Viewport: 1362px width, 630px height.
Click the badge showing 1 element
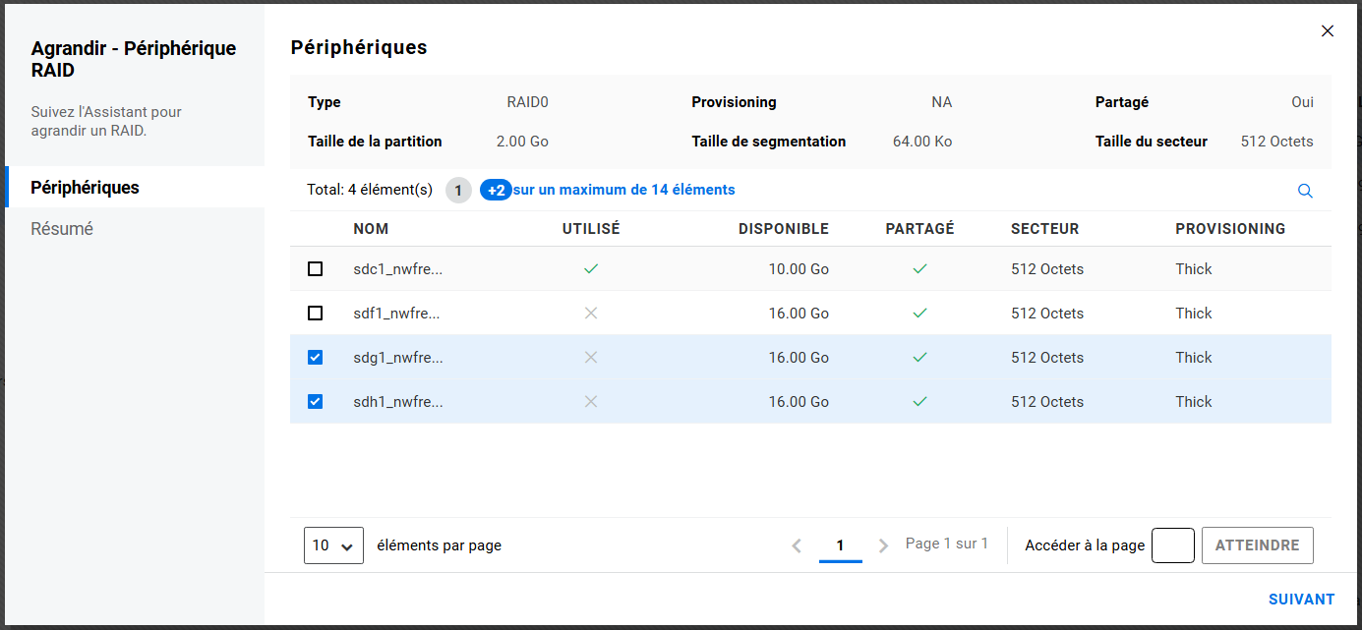458,190
